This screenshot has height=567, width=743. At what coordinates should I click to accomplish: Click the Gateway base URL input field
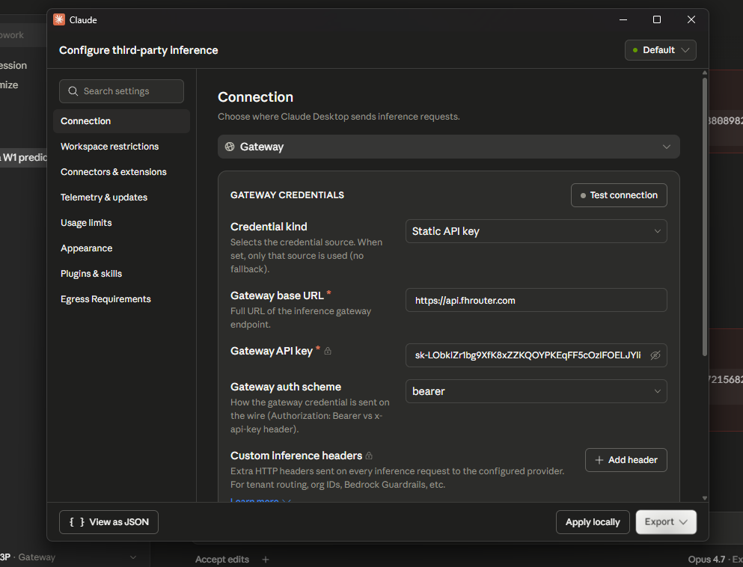(536, 300)
